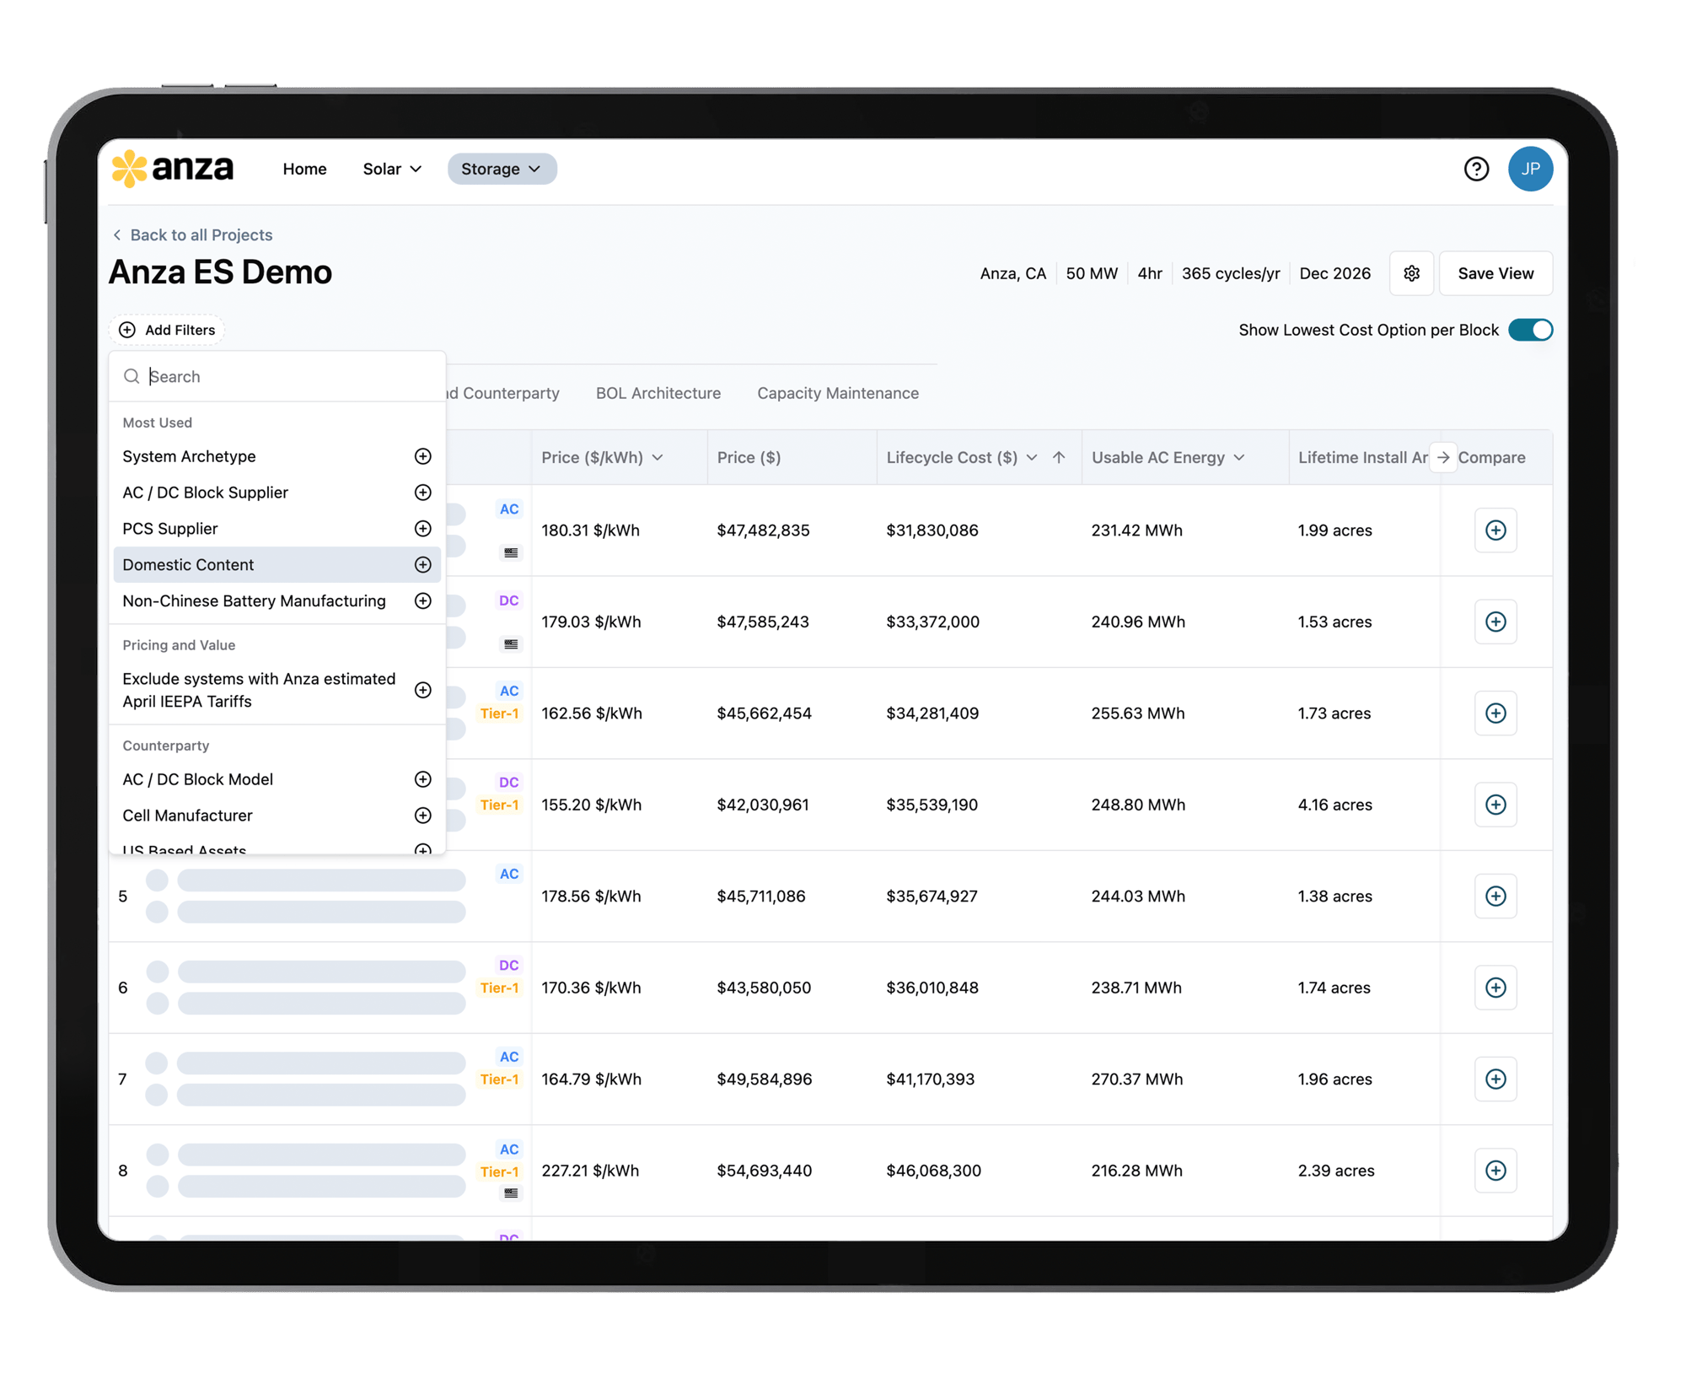
Task: Switch to the Capacity Maintenance tab
Action: [x=838, y=393]
